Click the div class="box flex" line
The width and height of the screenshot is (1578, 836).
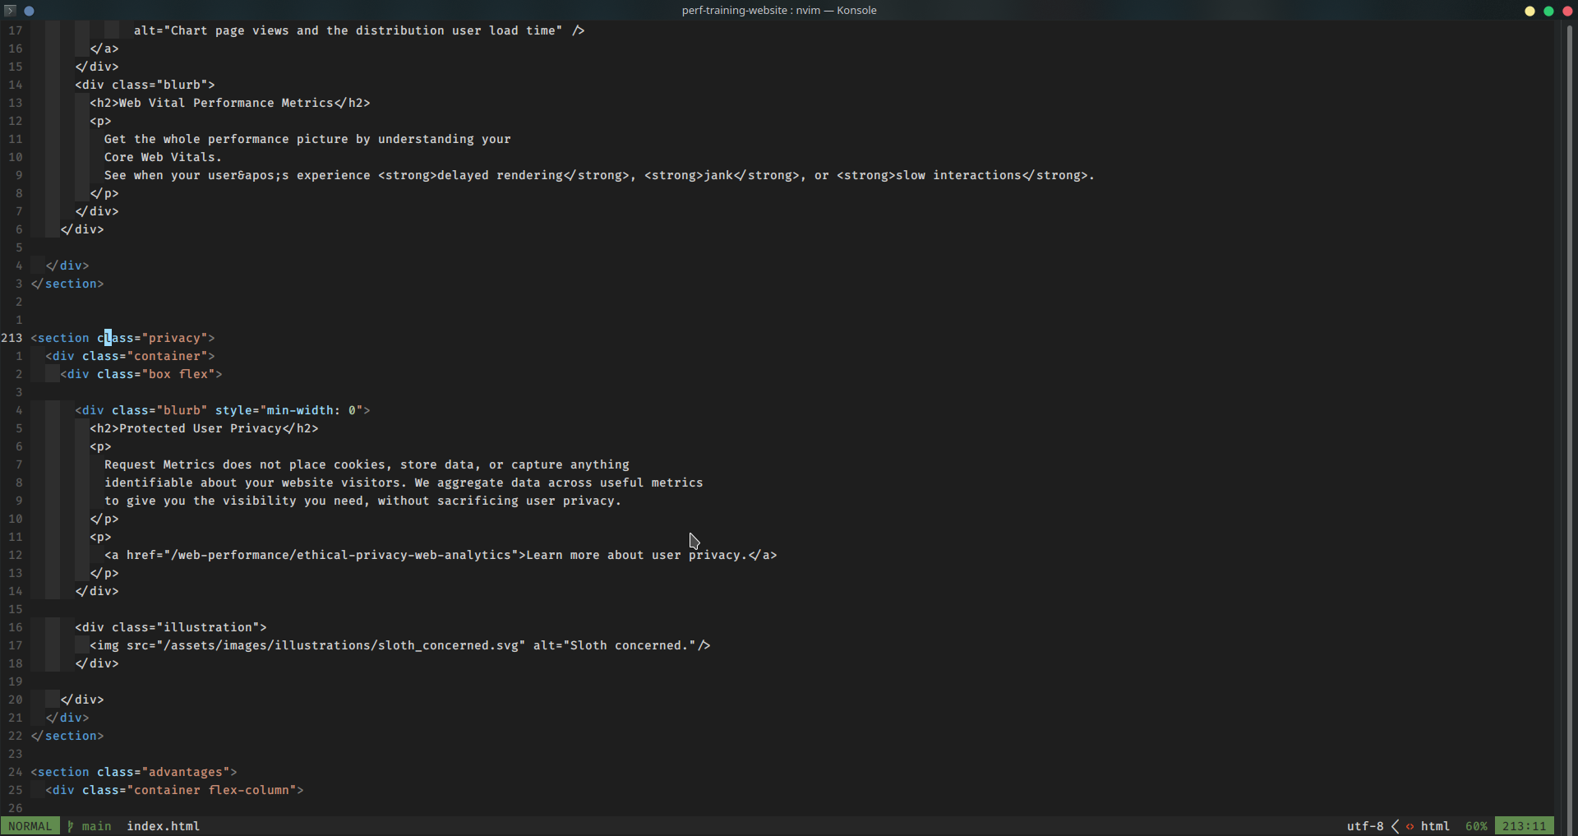(141, 374)
